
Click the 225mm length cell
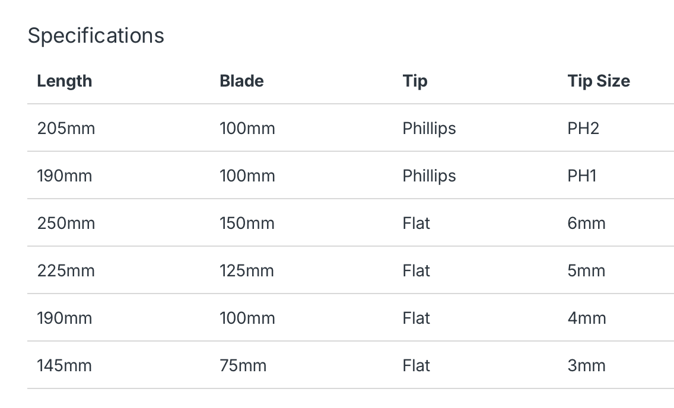(66, 270)
